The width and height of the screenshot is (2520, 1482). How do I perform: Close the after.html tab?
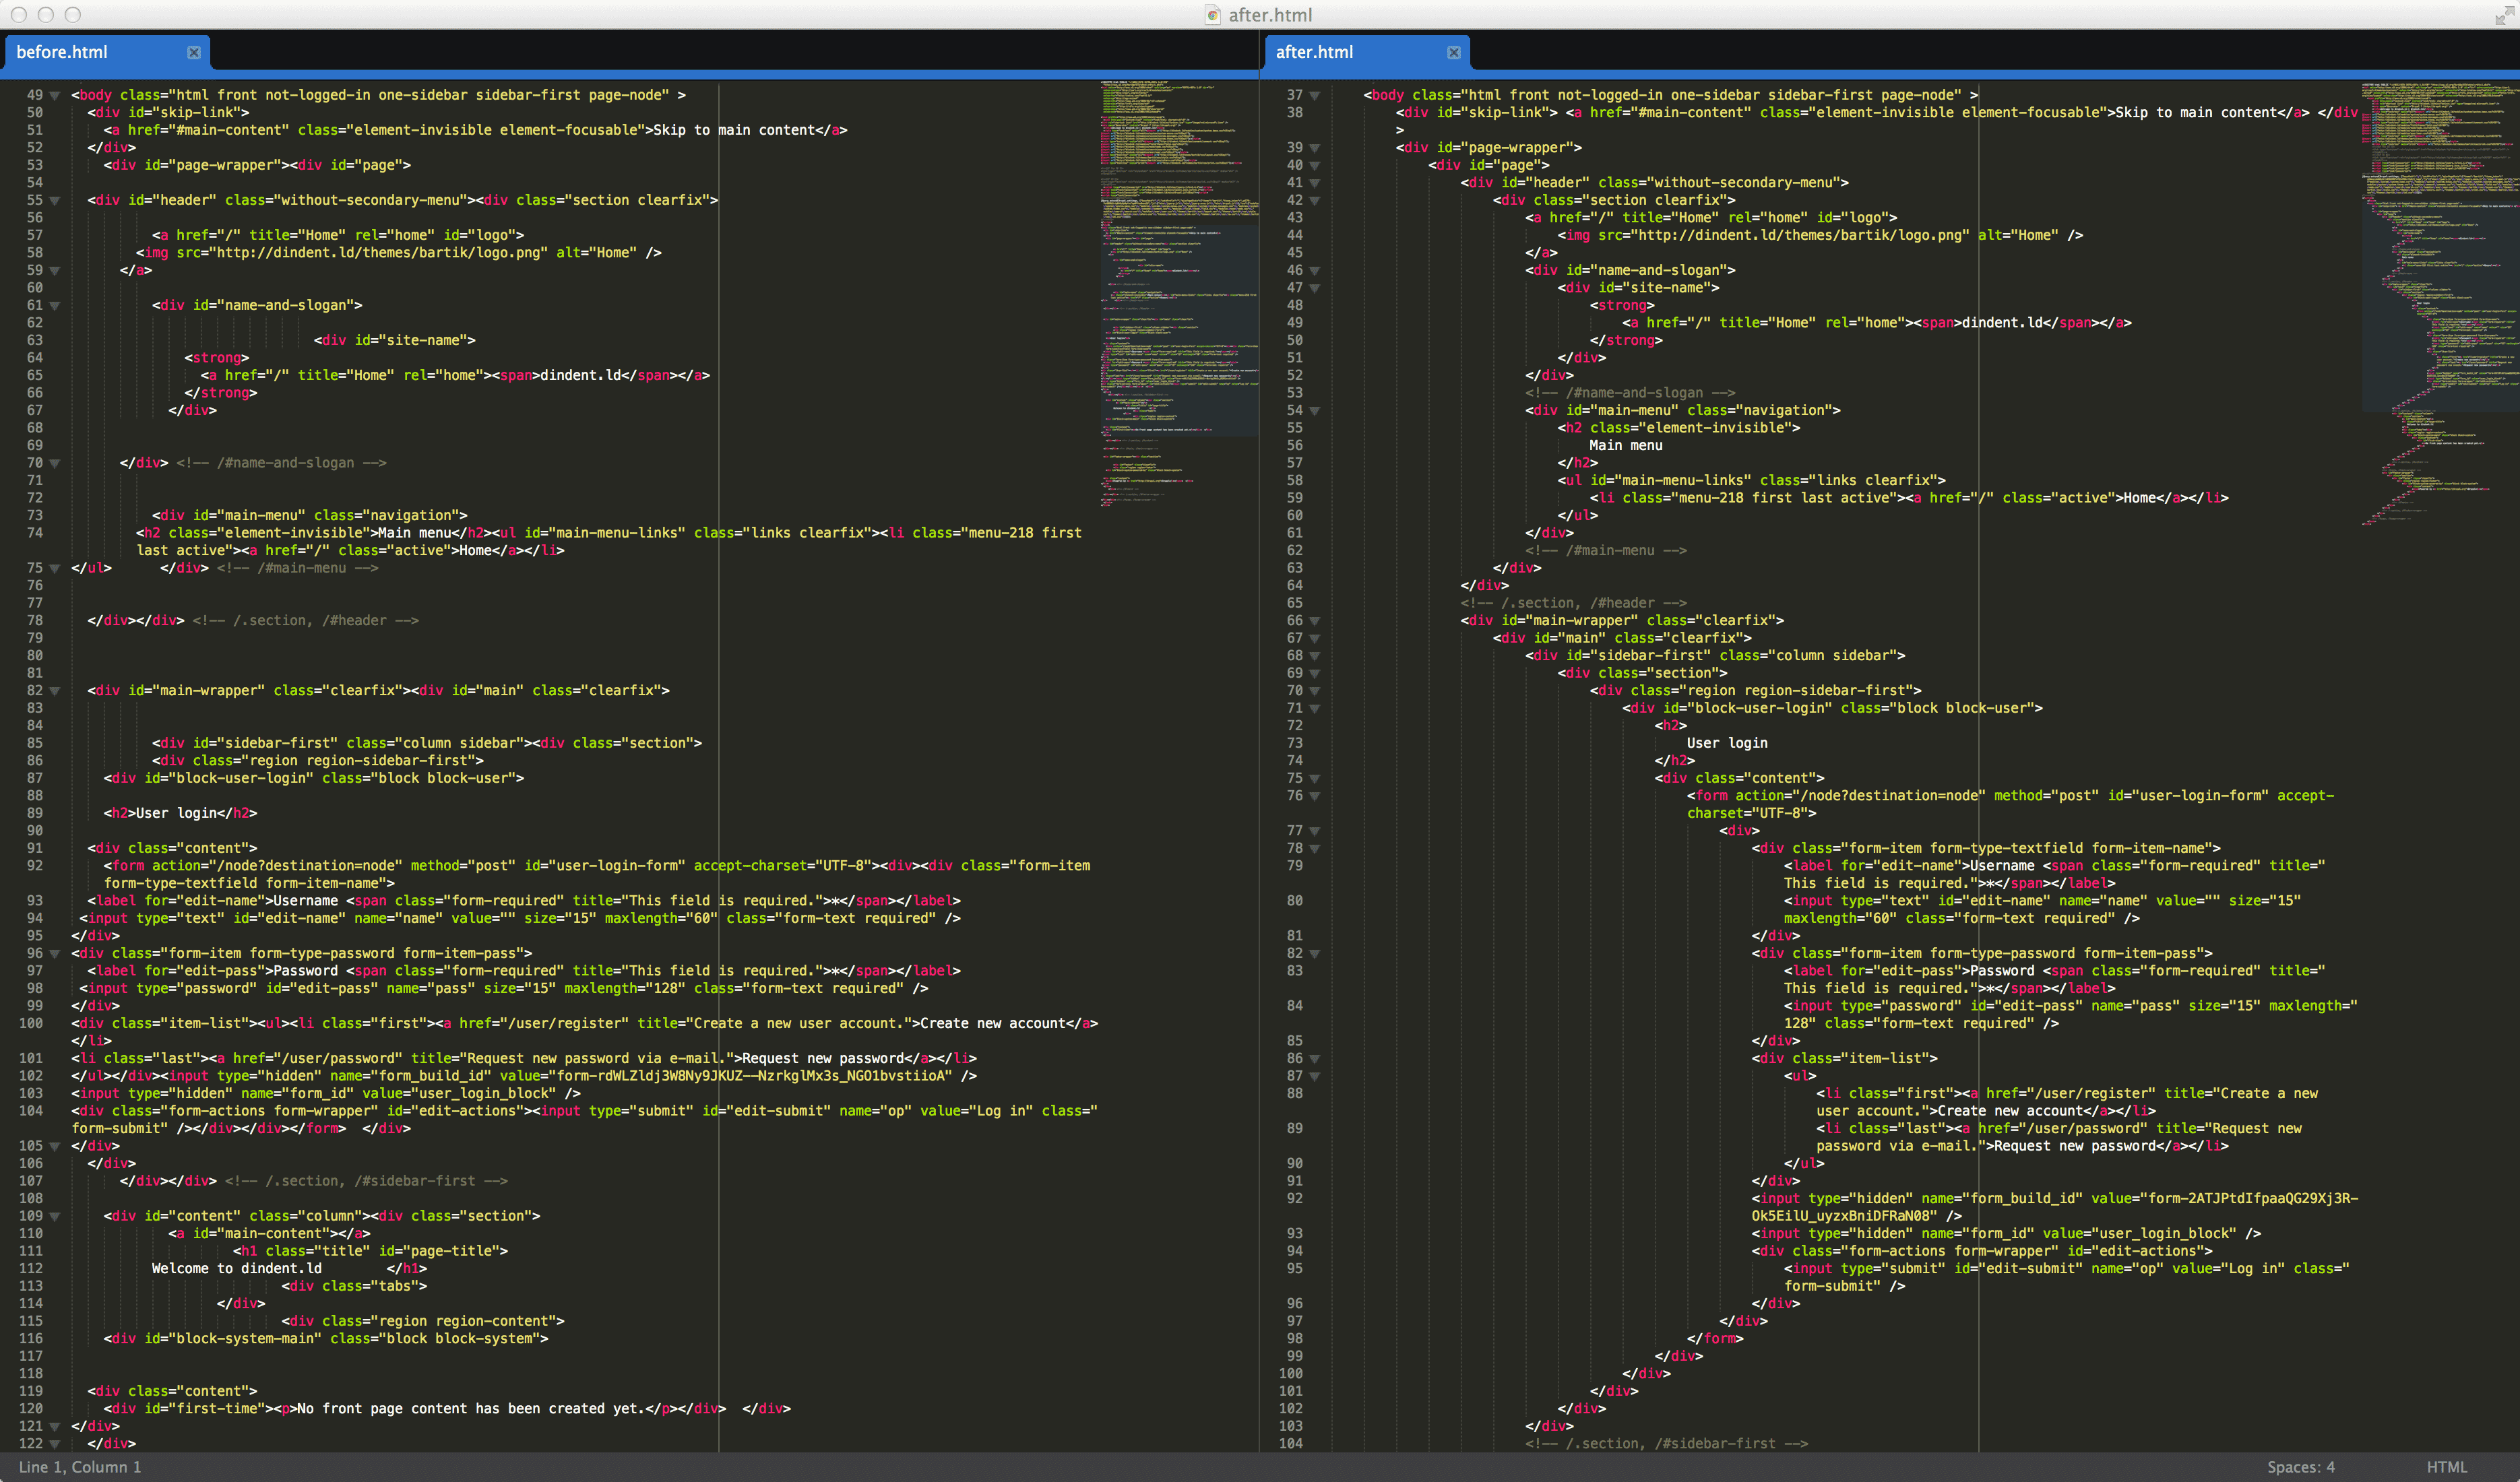(x=1454, y=52)
